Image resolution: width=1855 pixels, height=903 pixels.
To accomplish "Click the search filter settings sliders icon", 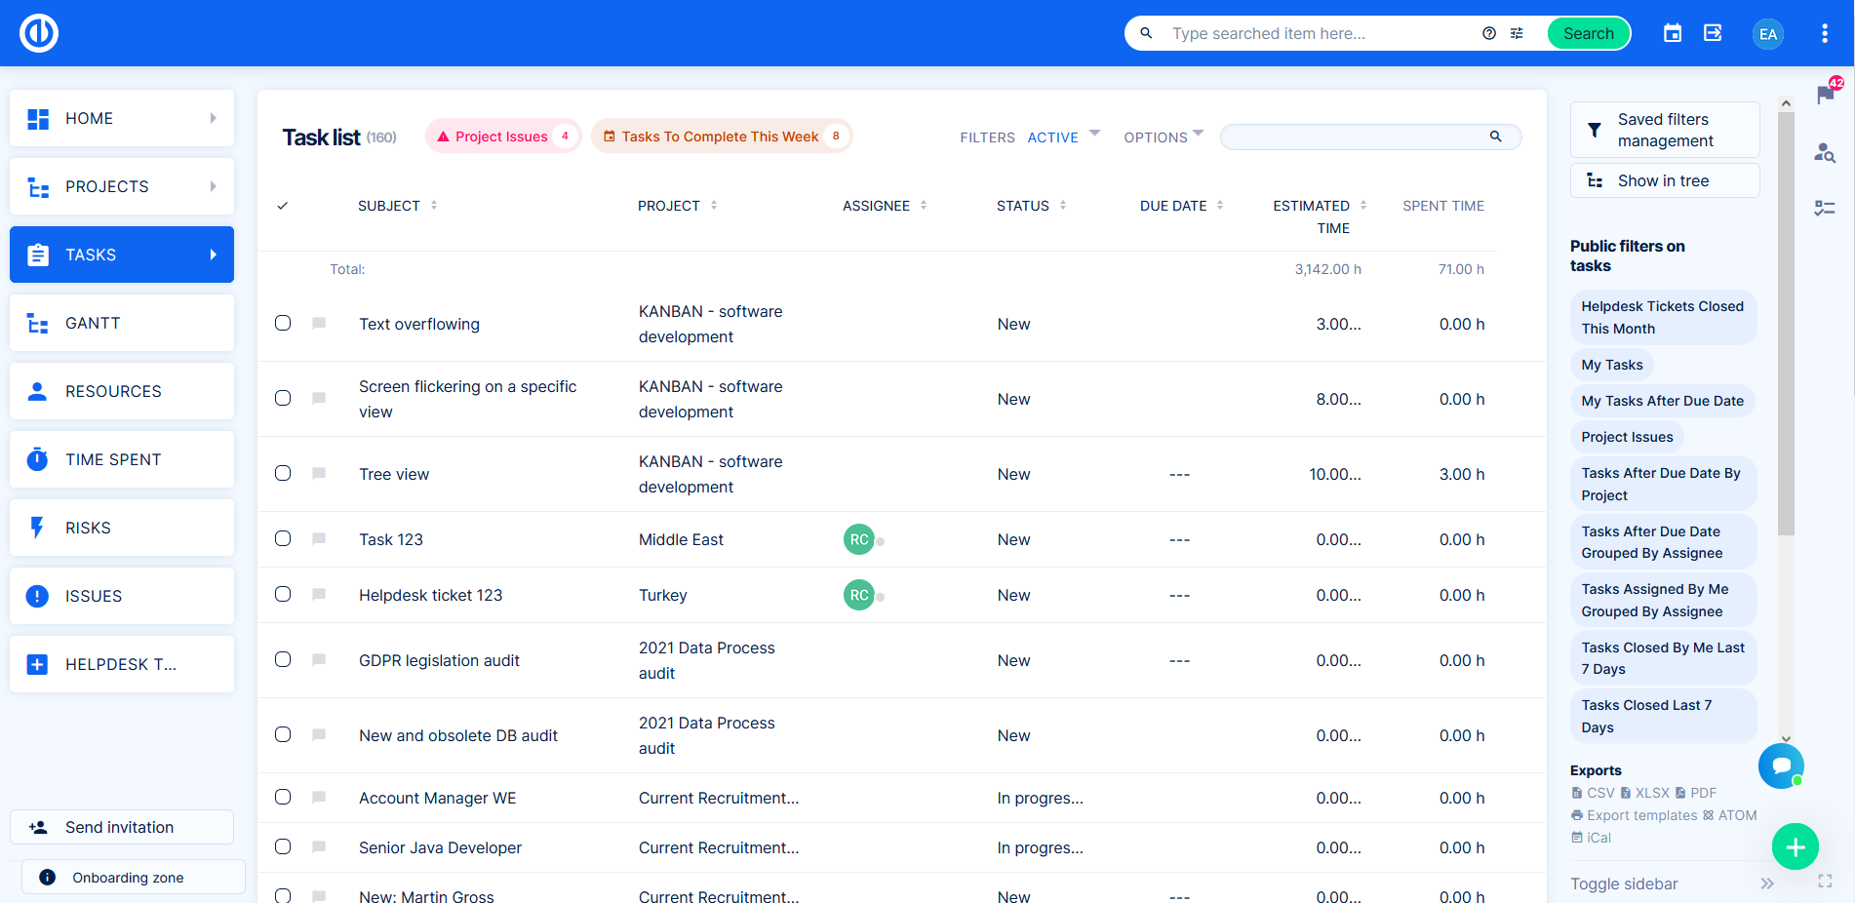I will [x=1517, y=33].
